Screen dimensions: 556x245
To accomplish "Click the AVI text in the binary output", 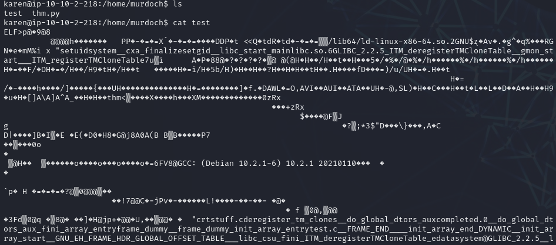I will pos(307,89).
